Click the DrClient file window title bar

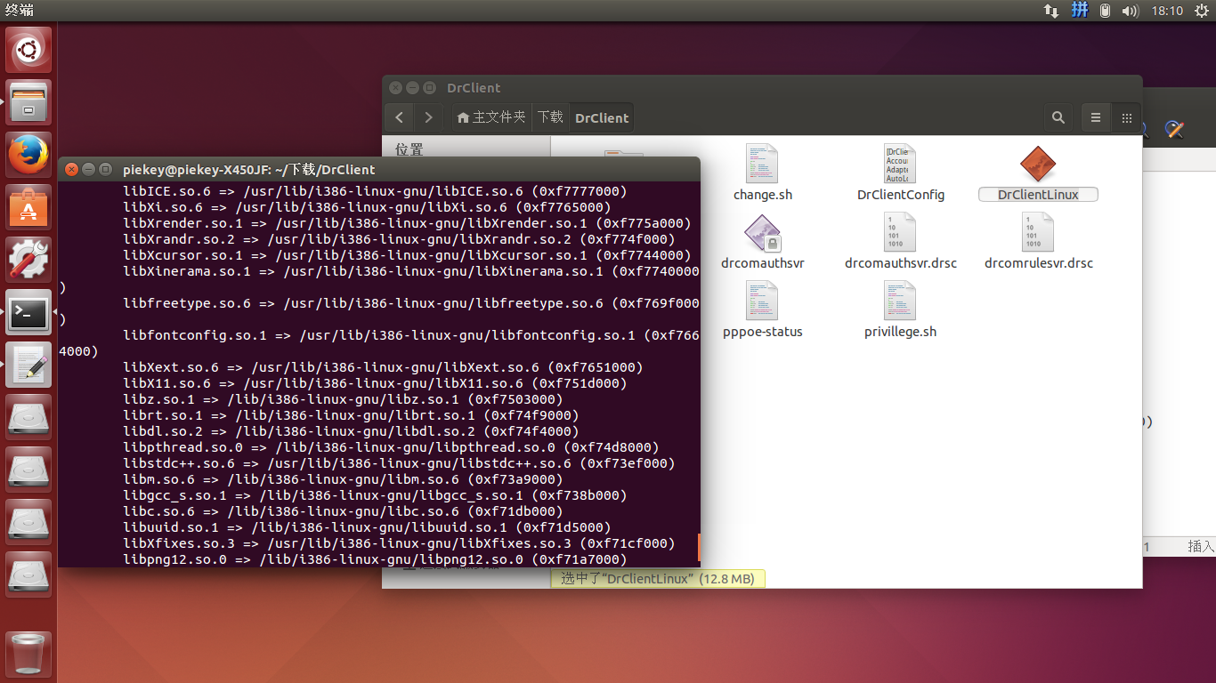tap(761, 88)
